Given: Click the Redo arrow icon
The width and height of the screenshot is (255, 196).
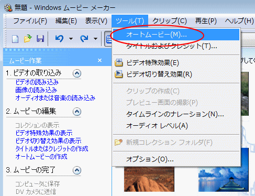Looking at the screenshot, I should tap(84, 38).
